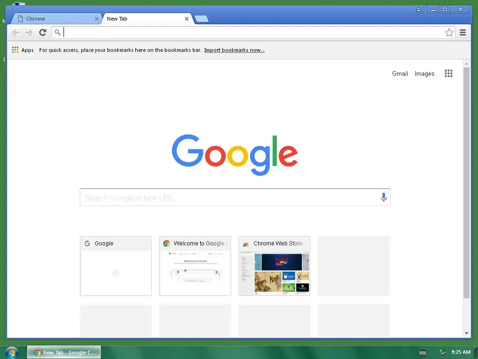Screen dimensions: 478x359
Task: Go back with the back arrow
Action: 15,32
